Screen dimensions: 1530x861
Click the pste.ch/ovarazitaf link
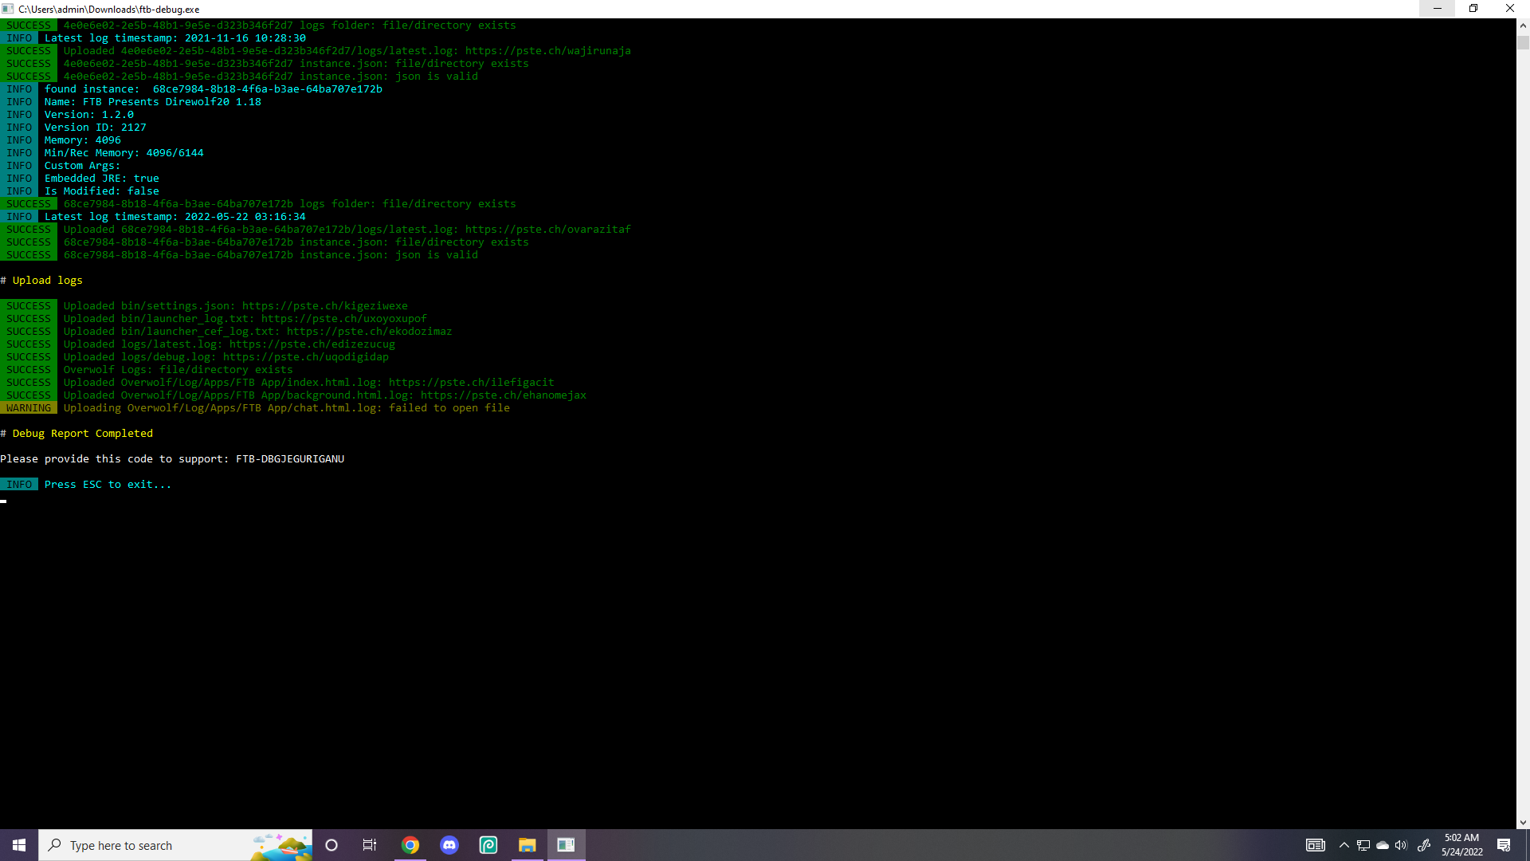pyautogui.click(x=548, y=230)
